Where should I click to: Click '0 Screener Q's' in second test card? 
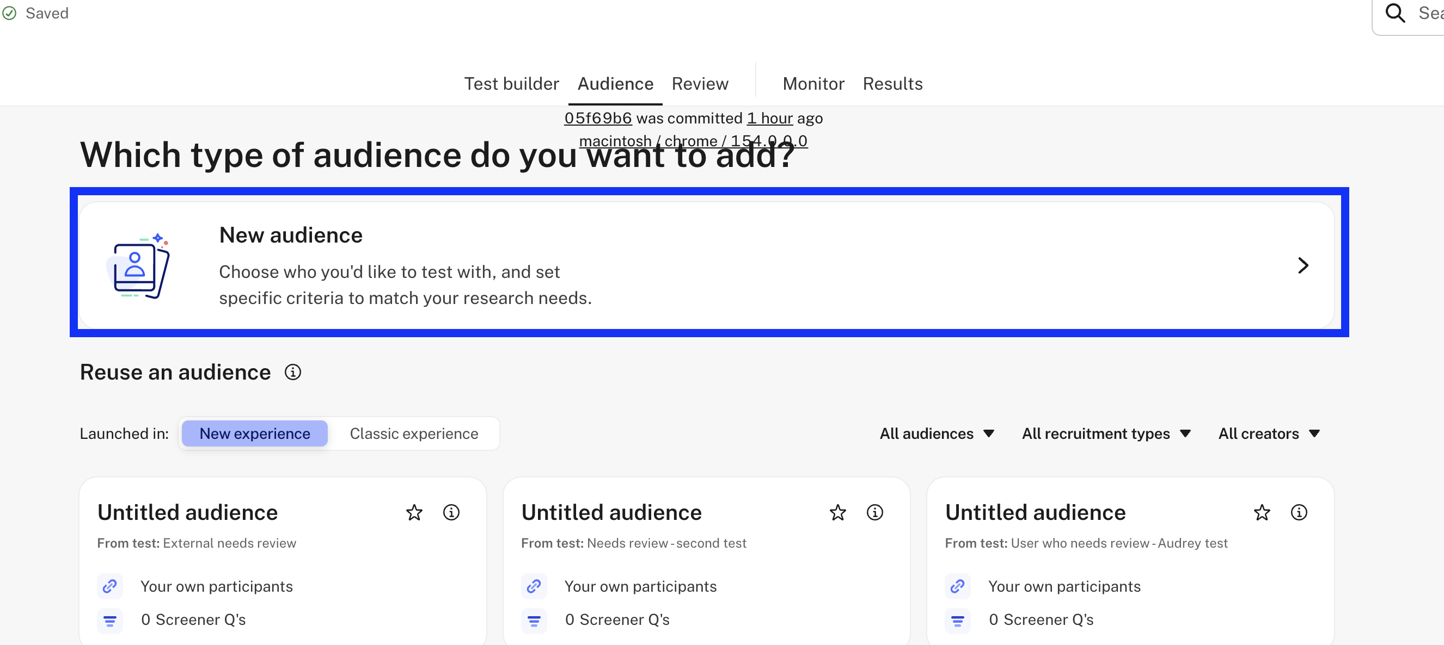point(617,620)
